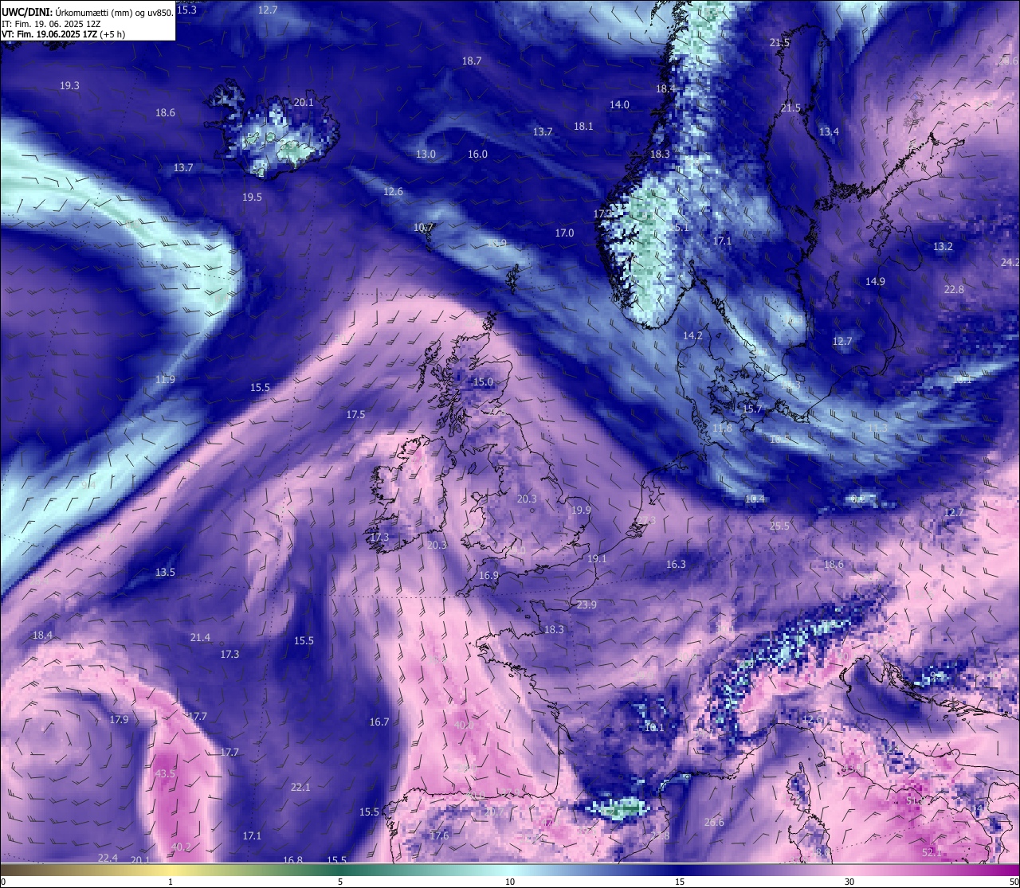The width and height of the screenshot is (1020, 888).
Task: Pick the 16.0 value label
Action: coord(477,154)
